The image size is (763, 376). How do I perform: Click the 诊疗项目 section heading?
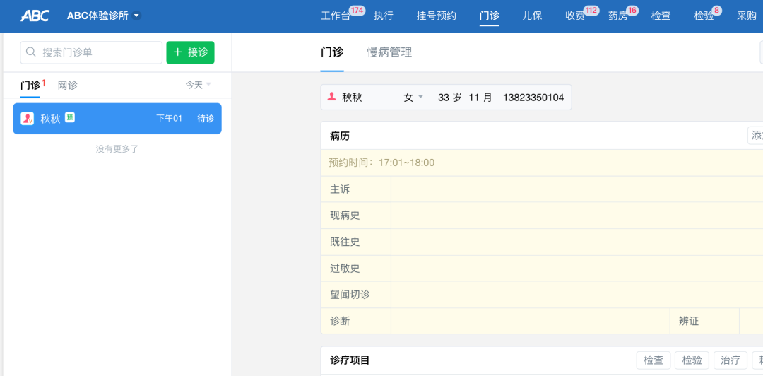point(350,360)
